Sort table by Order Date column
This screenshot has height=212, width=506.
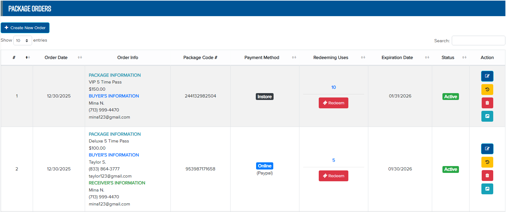click(x=56, y=57)
